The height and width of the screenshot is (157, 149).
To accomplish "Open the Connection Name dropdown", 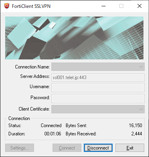I will point(98,66).
